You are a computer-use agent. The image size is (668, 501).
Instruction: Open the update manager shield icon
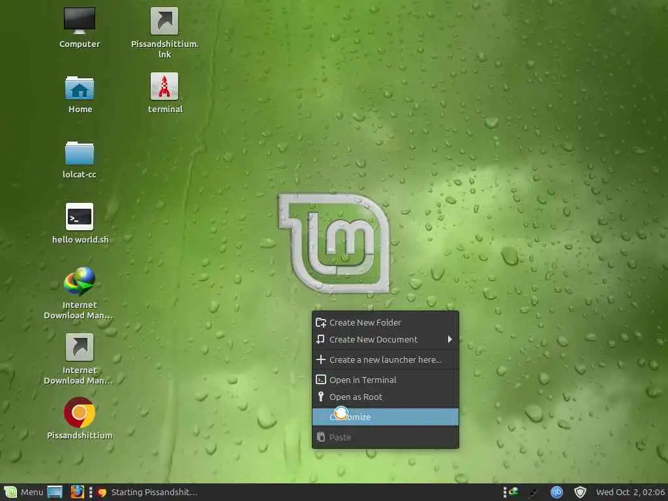point(580,492)
